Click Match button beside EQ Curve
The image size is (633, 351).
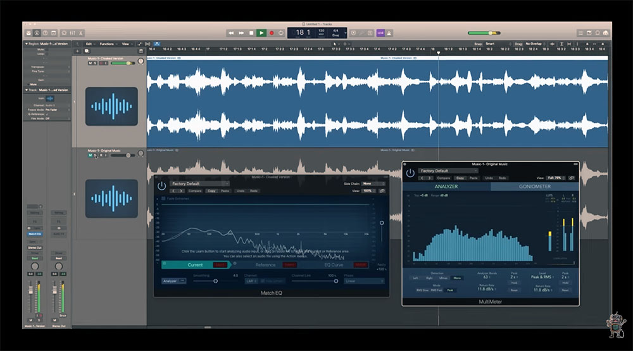[361, 265]
